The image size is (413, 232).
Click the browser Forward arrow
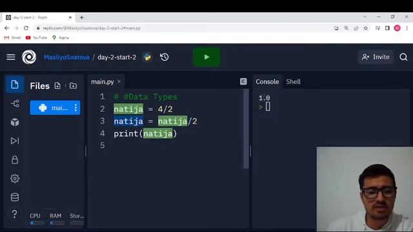(x=16, y=28)
